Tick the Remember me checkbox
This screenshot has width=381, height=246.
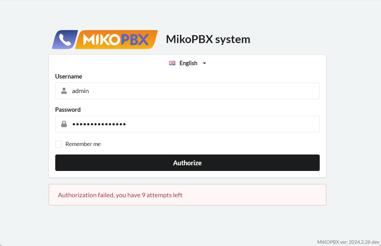point(59,144)
